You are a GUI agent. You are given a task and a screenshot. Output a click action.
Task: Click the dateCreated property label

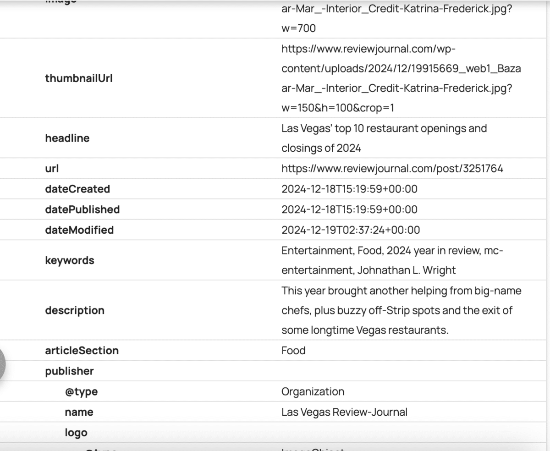point(77,189)
